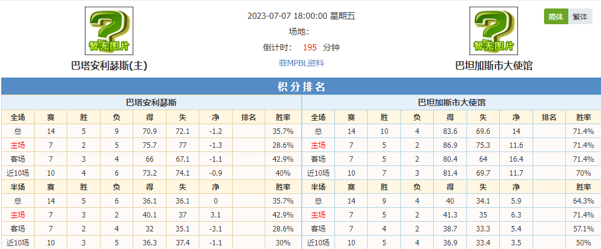Image resolution: width=601 pixels, height=249 pixels.
Task: Click the home team 失 value 72.1
Action: click(182, 131)
